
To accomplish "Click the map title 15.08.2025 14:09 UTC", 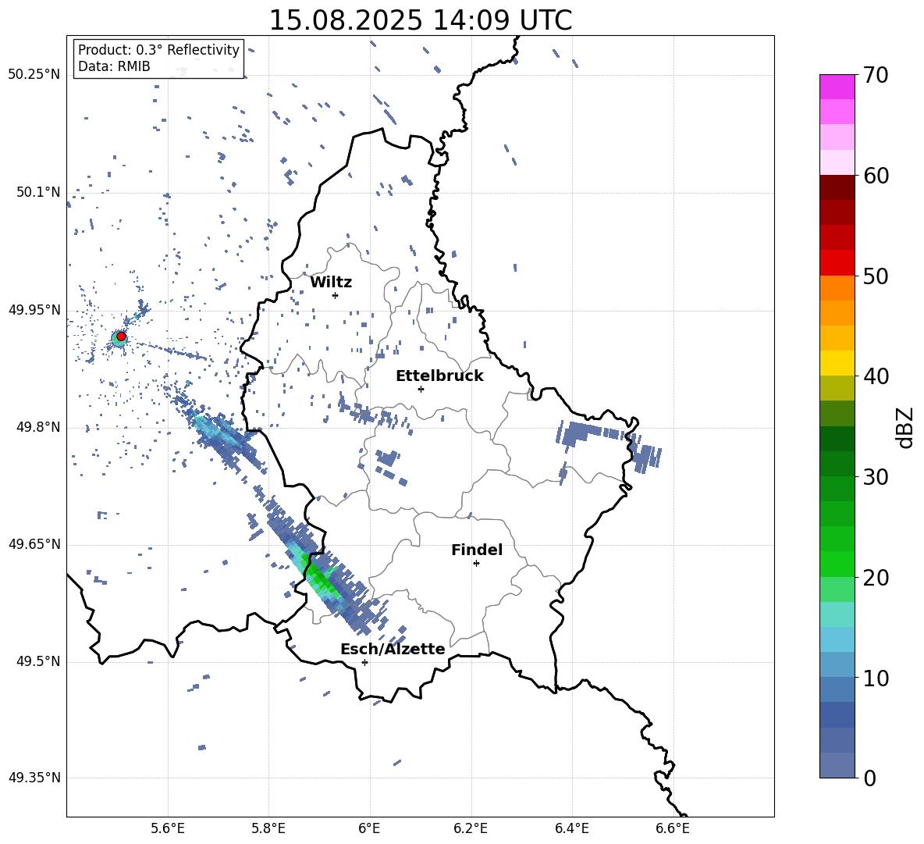I will 420,20.
